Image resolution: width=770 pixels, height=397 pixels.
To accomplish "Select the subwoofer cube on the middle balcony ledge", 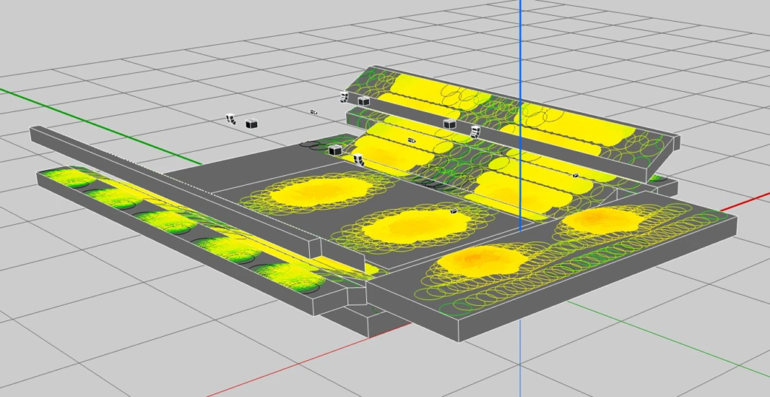I will [449, 124].
